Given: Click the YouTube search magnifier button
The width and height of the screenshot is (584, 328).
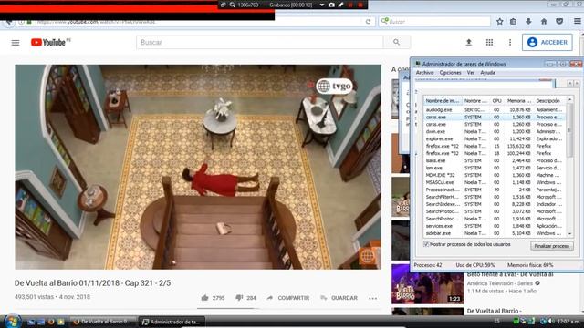Looking at the screenshot, I should click(x=397, y=43).
